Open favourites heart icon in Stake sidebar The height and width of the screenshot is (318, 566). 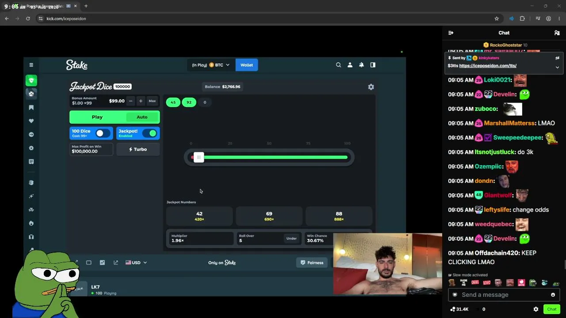coord(31,121)
